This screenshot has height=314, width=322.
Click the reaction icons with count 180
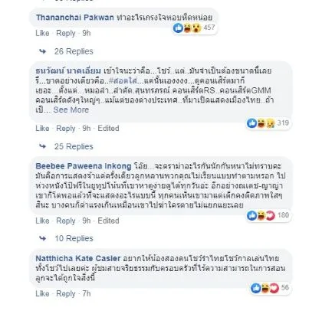[268, 215]
